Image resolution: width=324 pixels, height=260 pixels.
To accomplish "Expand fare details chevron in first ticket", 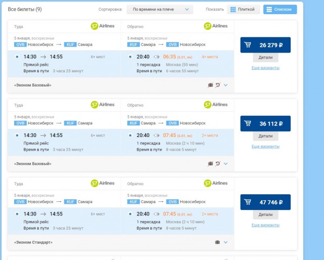I will pos(226,85).
